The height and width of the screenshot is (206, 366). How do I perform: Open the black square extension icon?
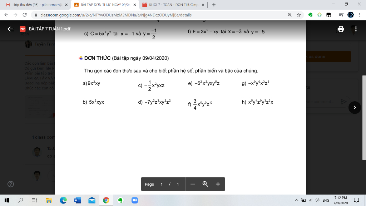[x=328, y=15]
